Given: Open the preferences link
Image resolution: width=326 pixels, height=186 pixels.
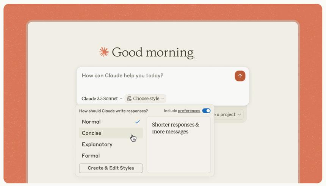Looking at the screenshot, I should tap(189, 111).
